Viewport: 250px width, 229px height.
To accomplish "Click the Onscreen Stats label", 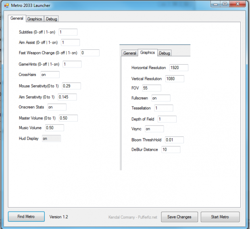I will 31,107.
